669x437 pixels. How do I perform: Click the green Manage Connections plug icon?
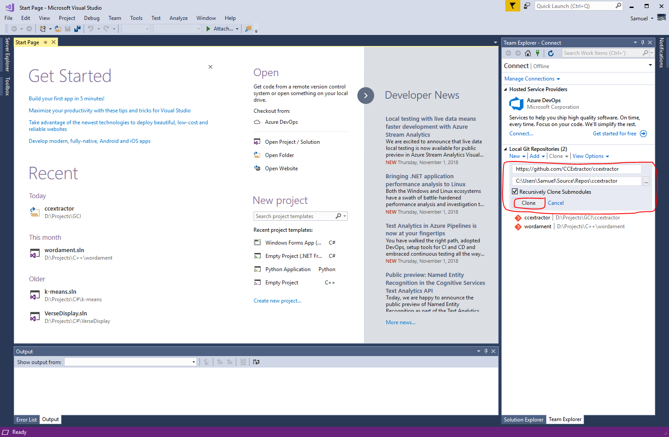tap(538, 53)
